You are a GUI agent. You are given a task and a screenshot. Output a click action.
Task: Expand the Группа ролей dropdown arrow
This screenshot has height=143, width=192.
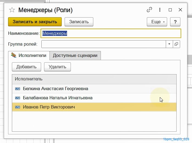[x=169, y=44]
